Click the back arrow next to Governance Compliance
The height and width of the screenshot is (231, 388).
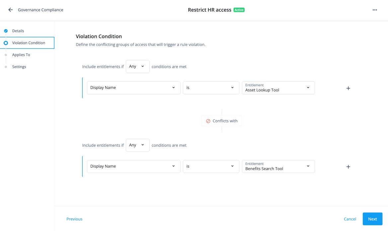[10, 10]
